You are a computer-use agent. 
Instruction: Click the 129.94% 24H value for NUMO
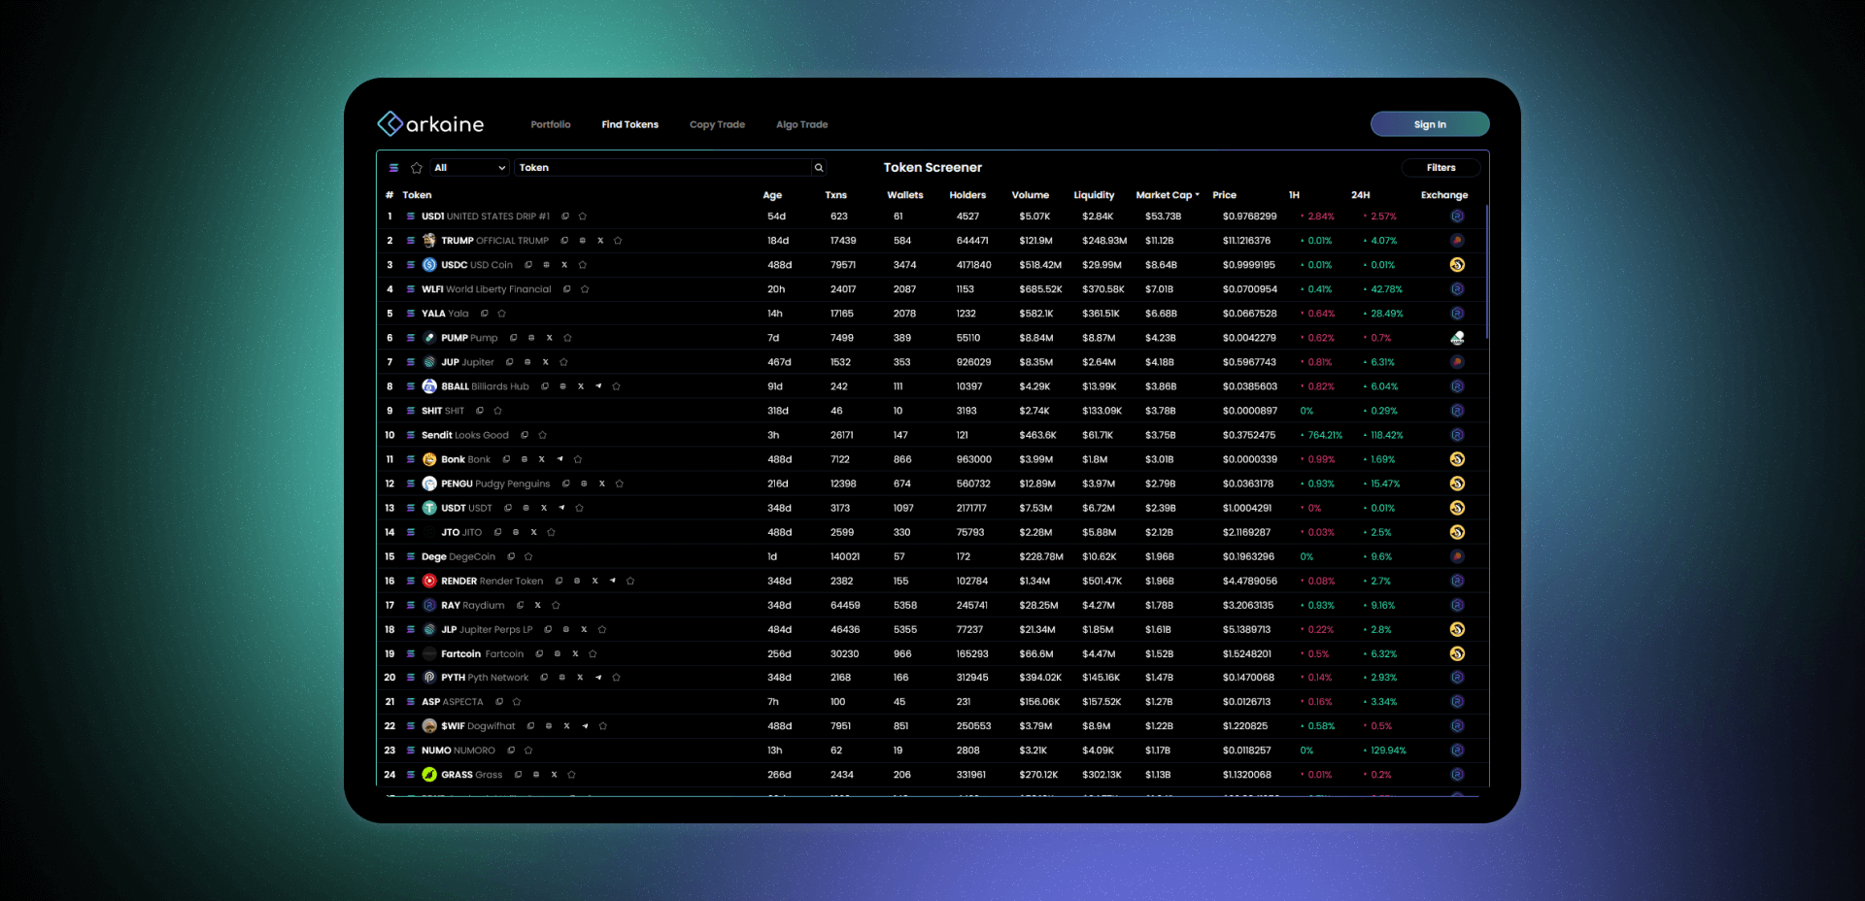tap(1388, 751)
